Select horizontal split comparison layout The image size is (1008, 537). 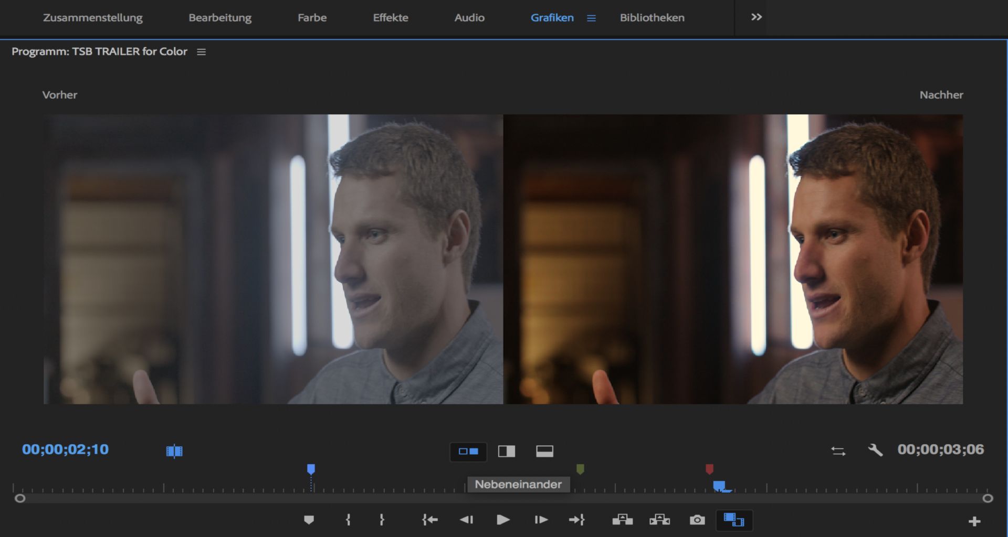point(544,451)
